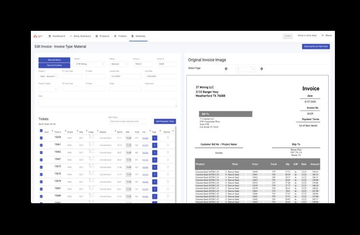Screen dimensions: 360x235
Task: Uncheck the checkbox for ticket 15676
Action: [x=41, y=174]
